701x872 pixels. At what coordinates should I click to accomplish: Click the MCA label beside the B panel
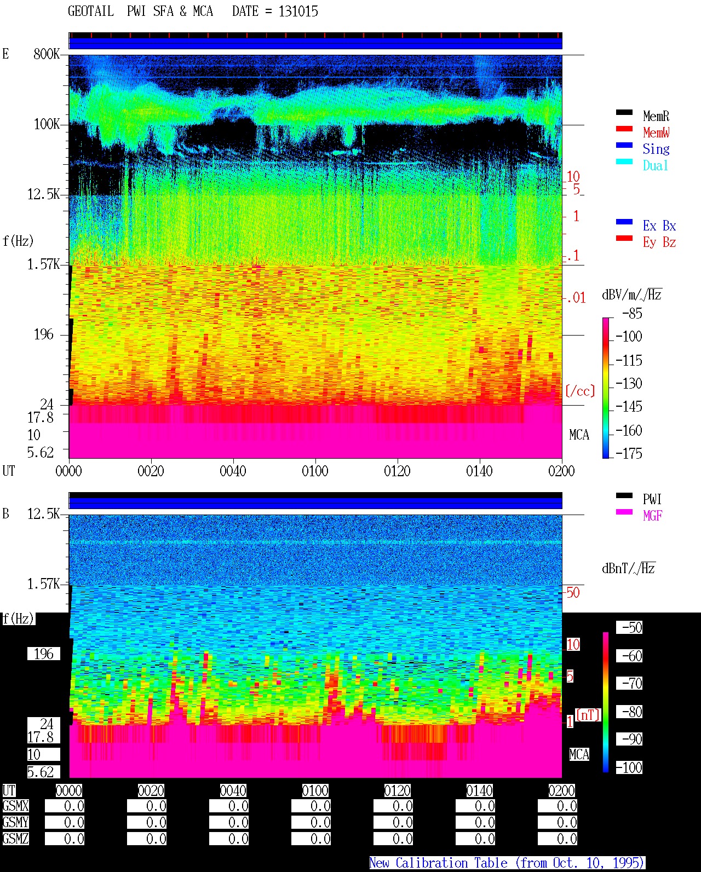[579, 755]
